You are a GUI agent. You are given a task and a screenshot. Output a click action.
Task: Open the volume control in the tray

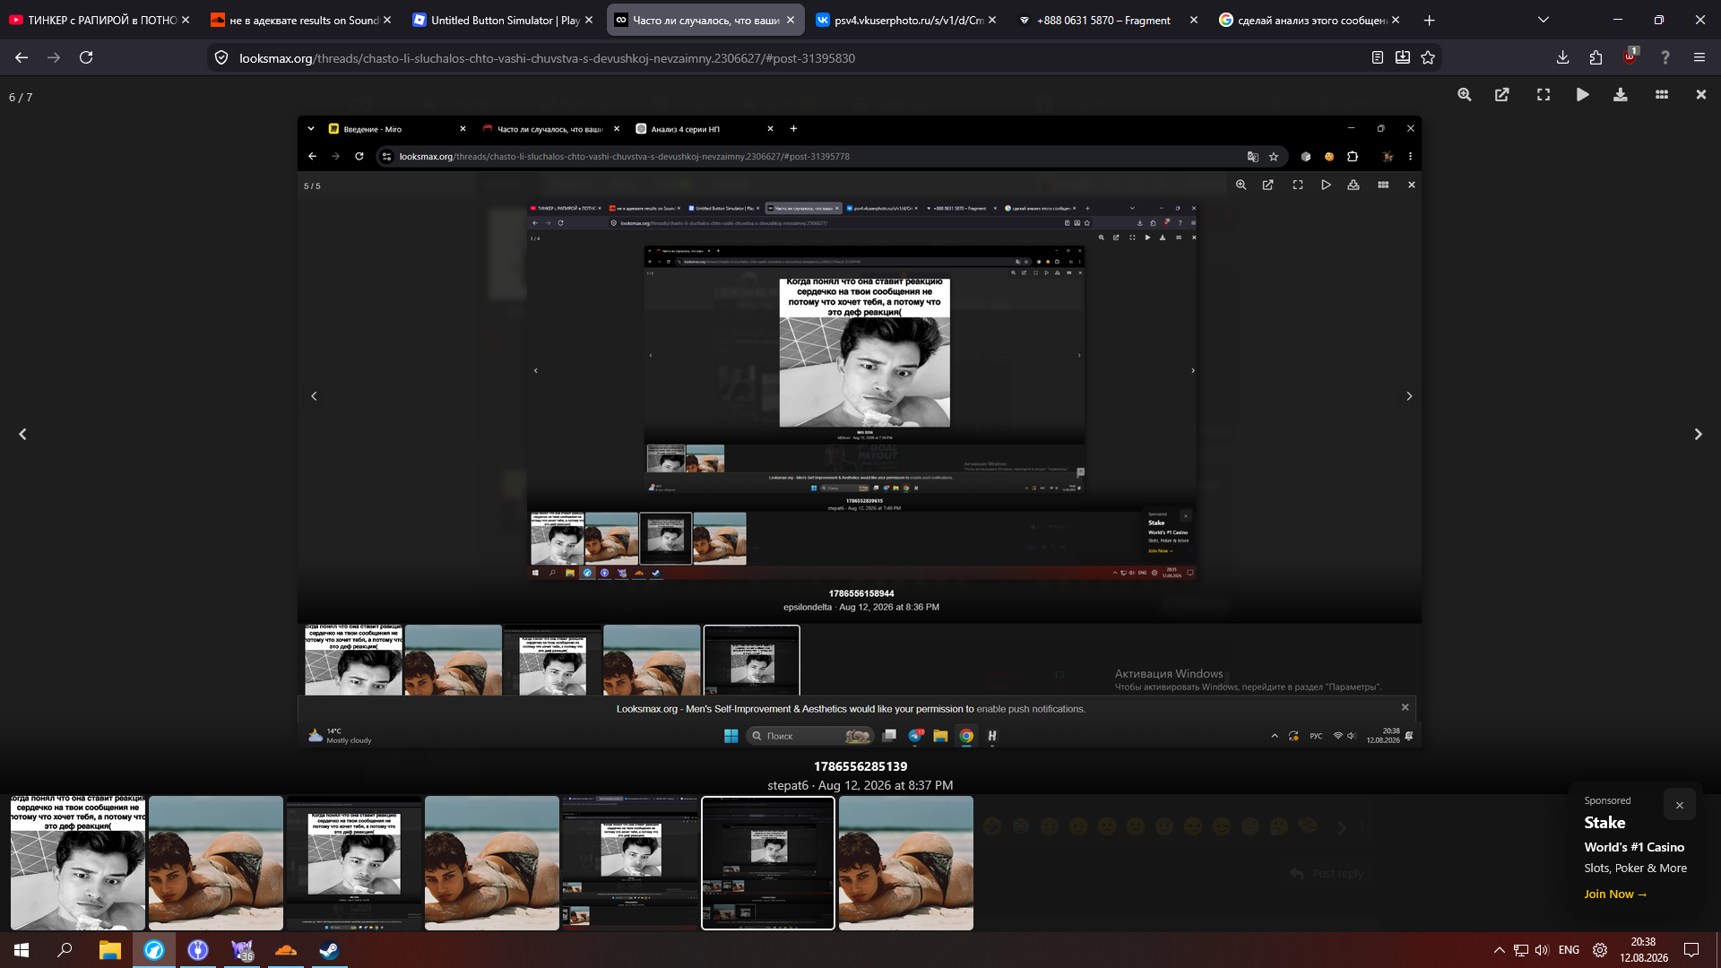[1542, 950]
